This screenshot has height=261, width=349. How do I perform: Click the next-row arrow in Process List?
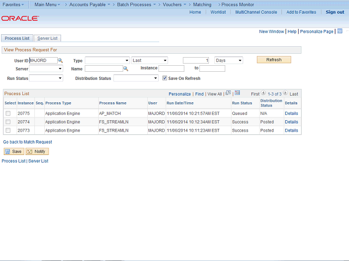click(285, 94)
